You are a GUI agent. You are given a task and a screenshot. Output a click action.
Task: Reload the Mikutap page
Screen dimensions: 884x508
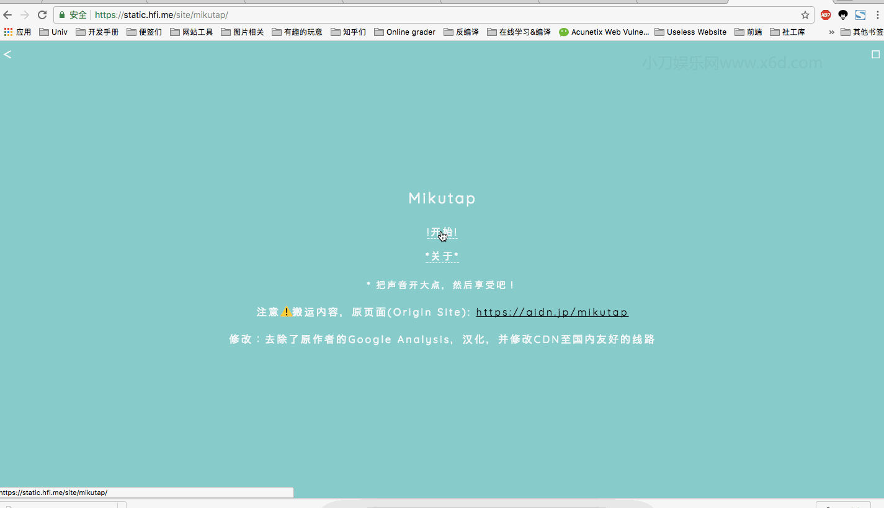tap(42, 14)
